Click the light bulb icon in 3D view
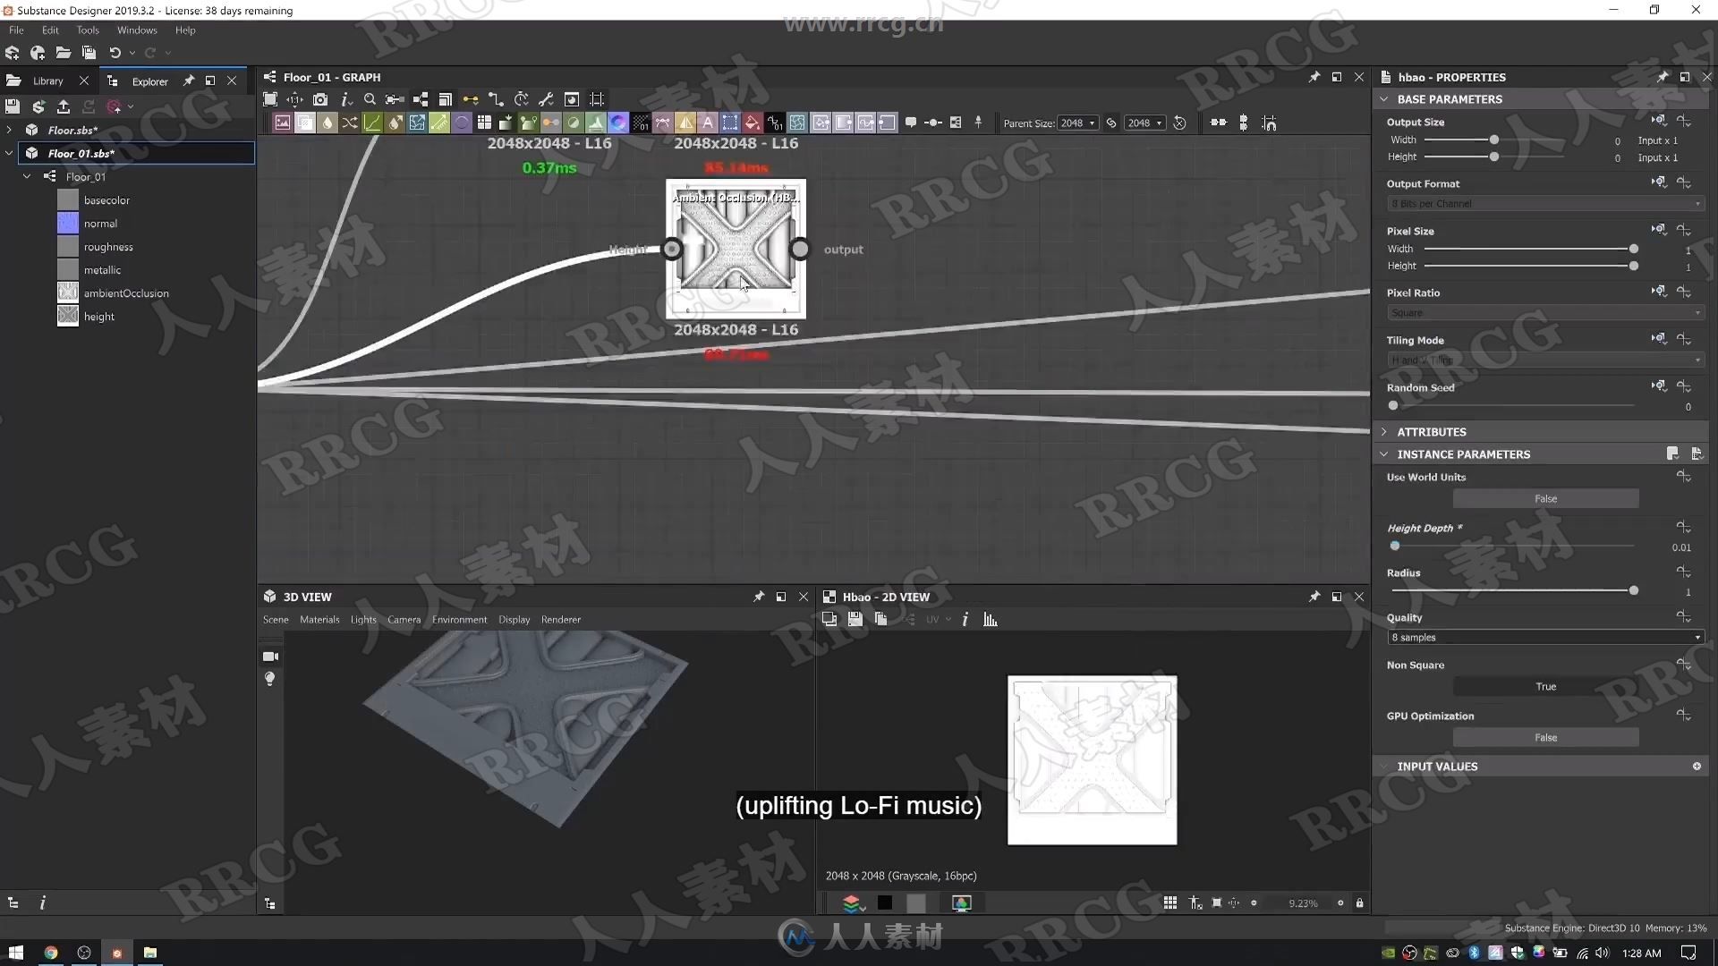The width and height of the screenshot is (1718, 966). point(270,679)
